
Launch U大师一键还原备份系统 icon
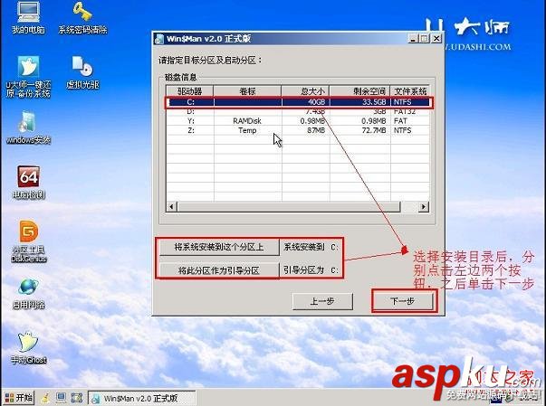click(28, 77)
